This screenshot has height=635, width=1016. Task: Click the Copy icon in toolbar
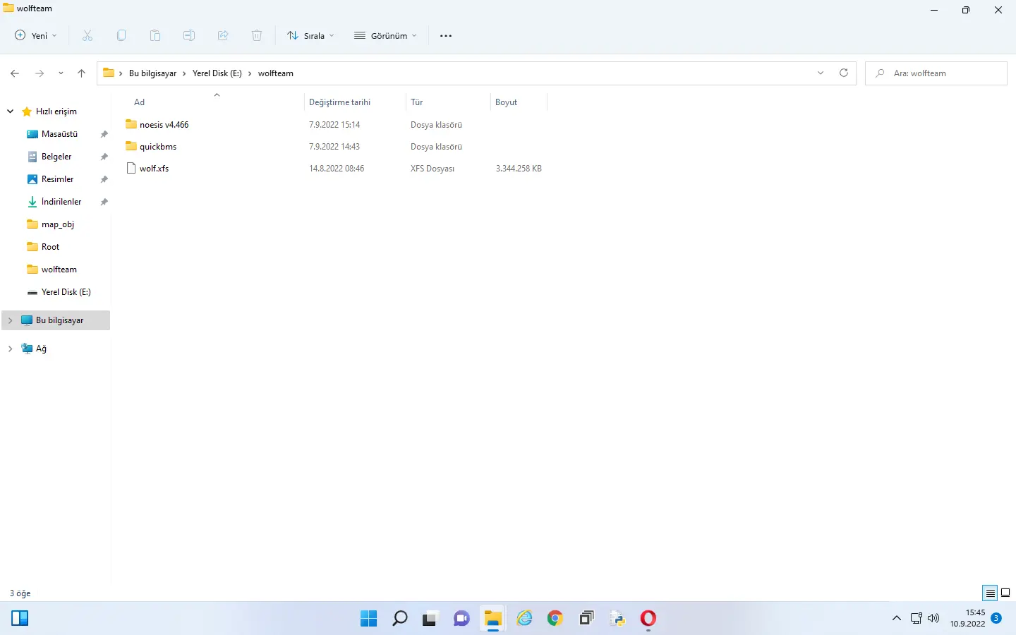coord(121,35)
